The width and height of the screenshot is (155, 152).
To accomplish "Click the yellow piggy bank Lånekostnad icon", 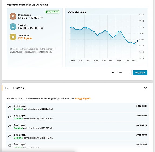I will [x=13, y=37].
